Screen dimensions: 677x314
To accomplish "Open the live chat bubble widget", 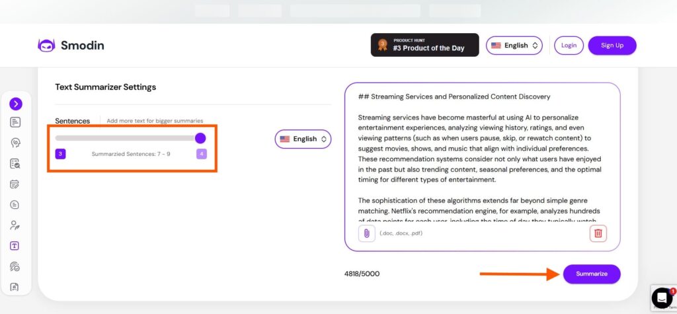I will pyautogui.click(x=662, y=297).
